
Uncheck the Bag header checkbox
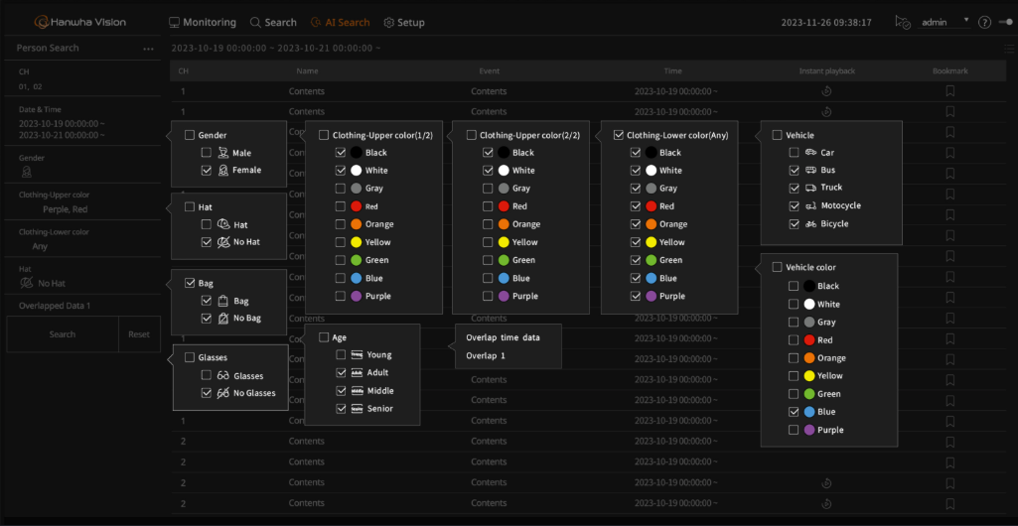(190, 283)
